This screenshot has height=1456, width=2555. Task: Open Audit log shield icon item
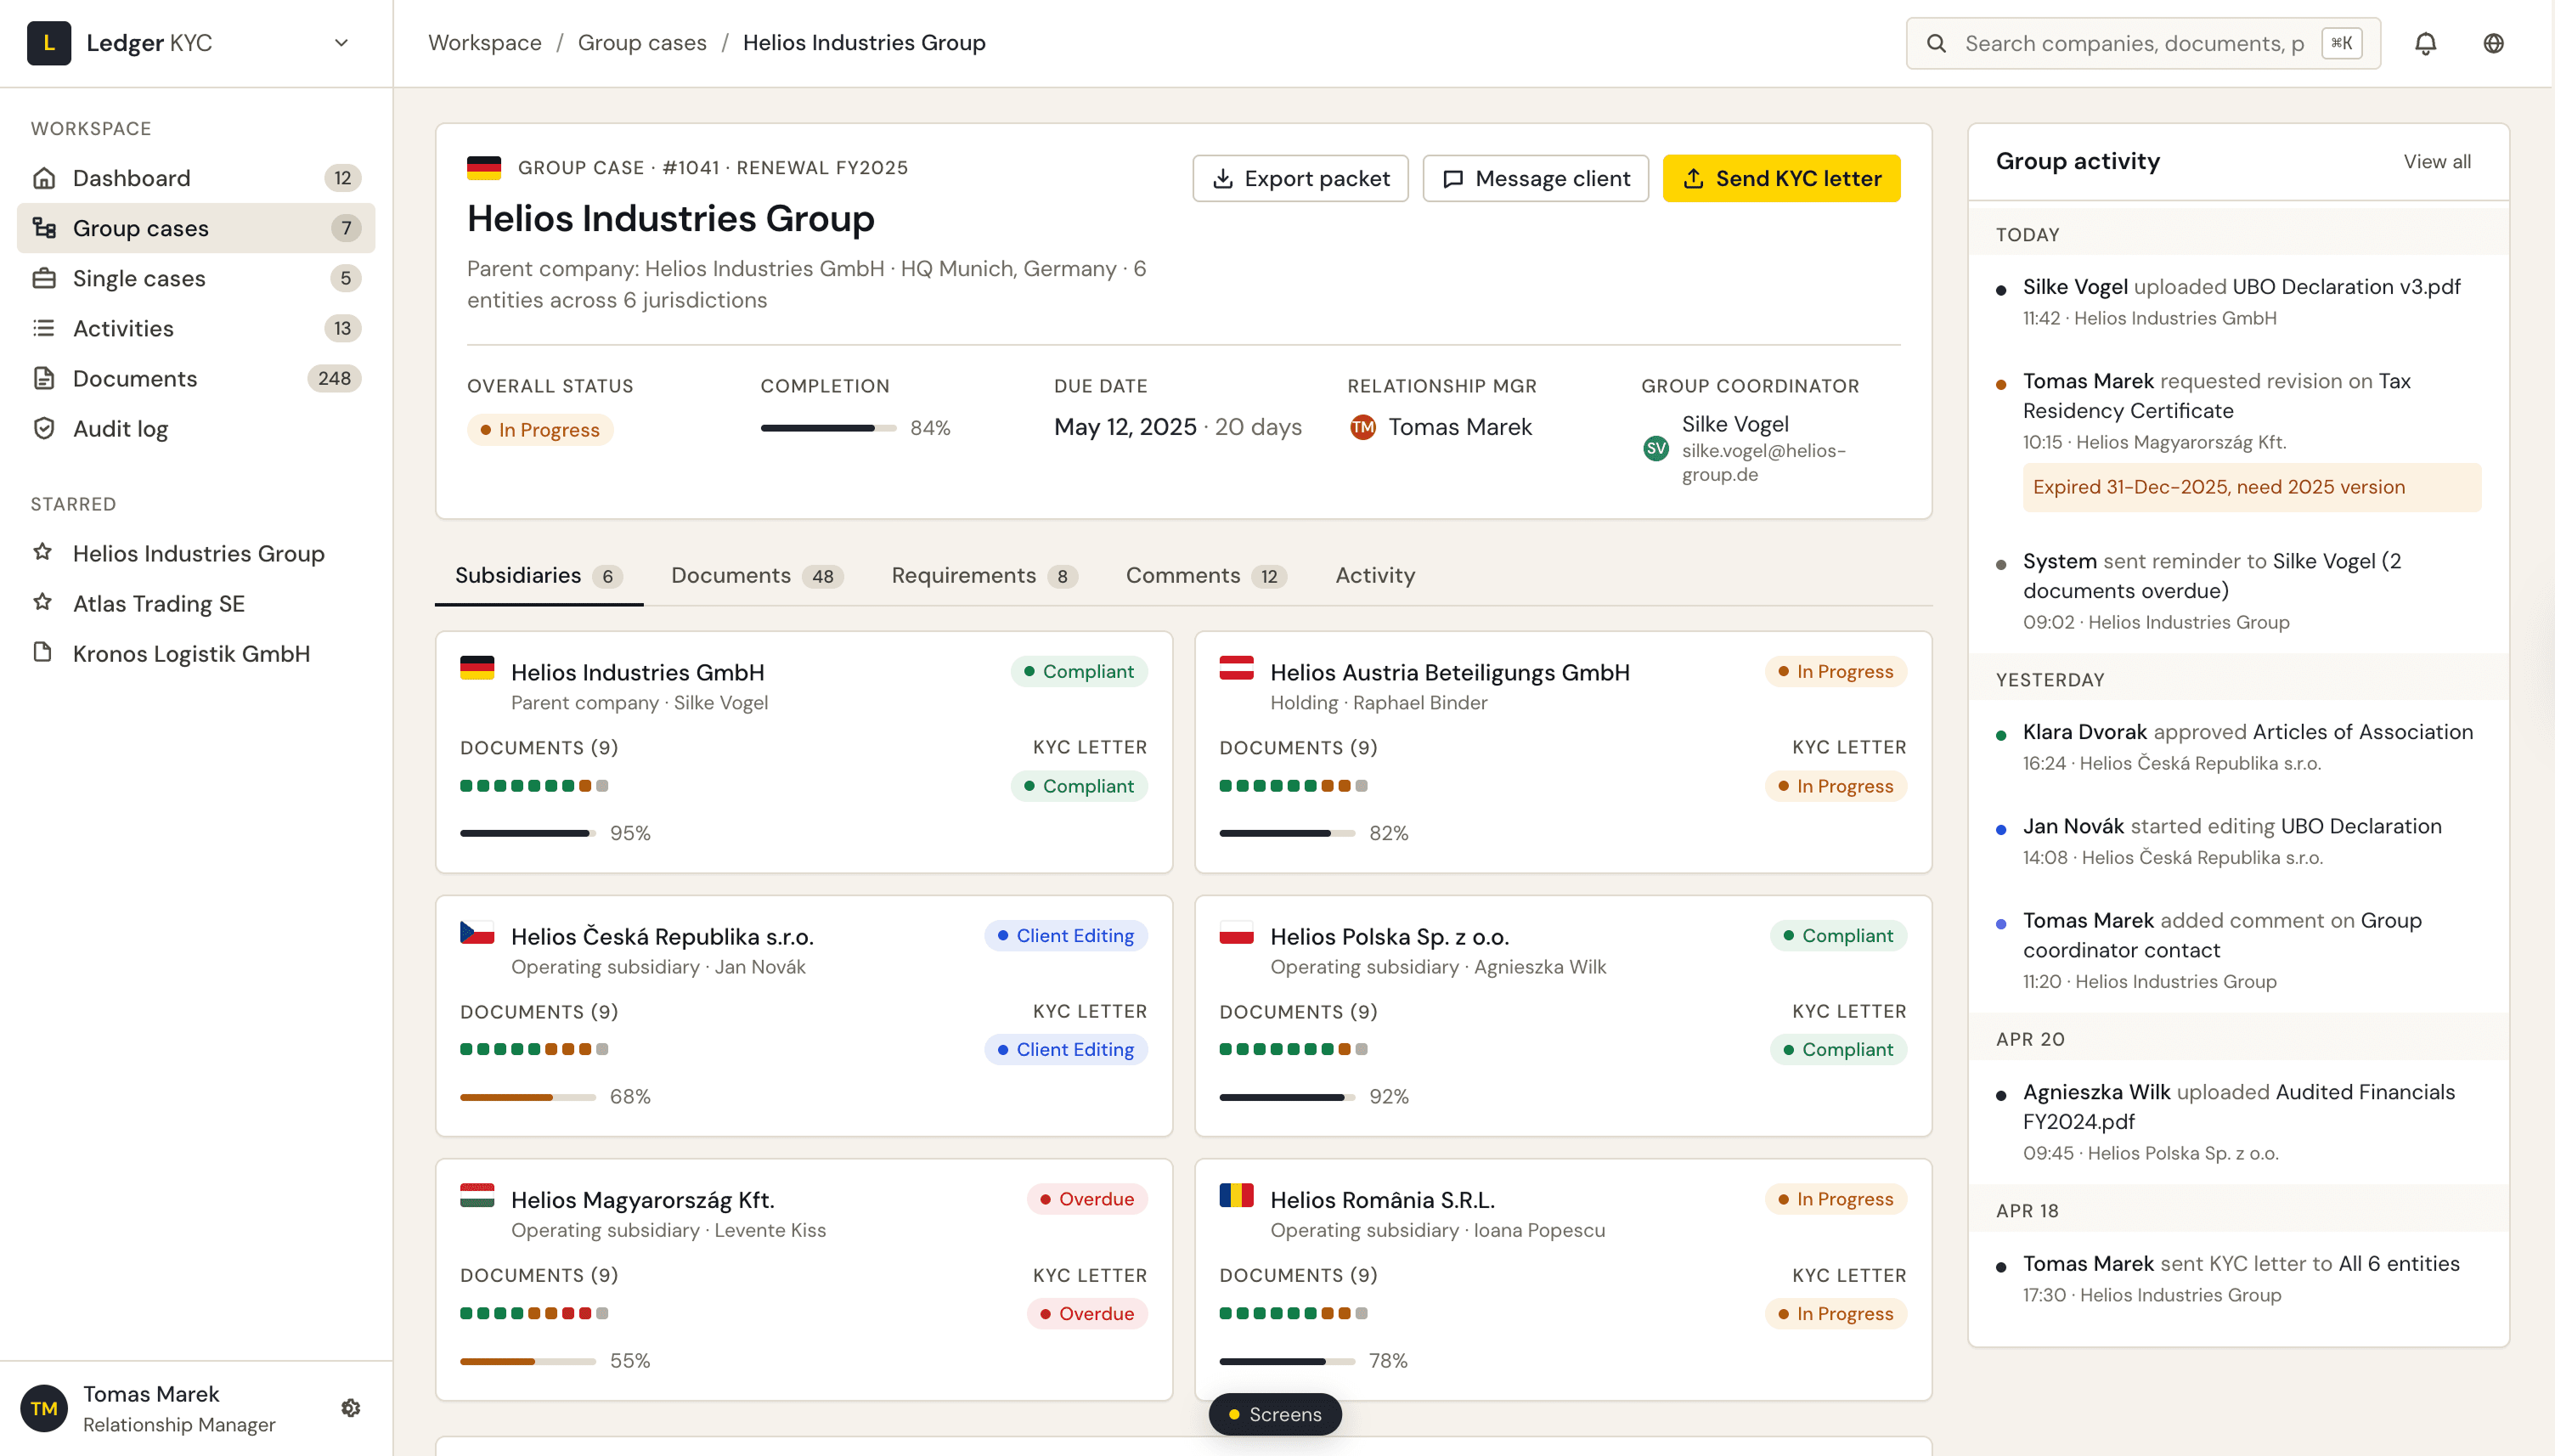(x=44, y=429)
